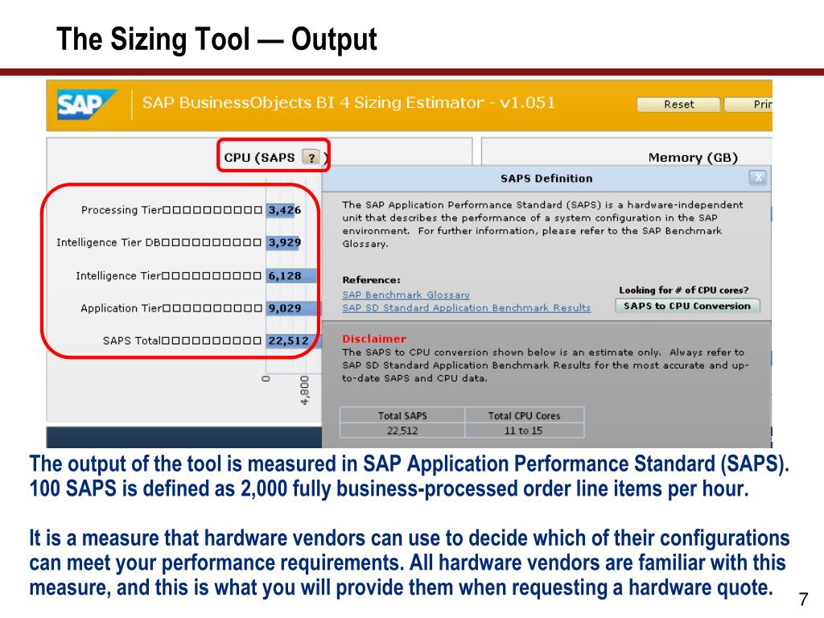Click the slide title 'The Sizing Tool — Output'

(216, 39)
